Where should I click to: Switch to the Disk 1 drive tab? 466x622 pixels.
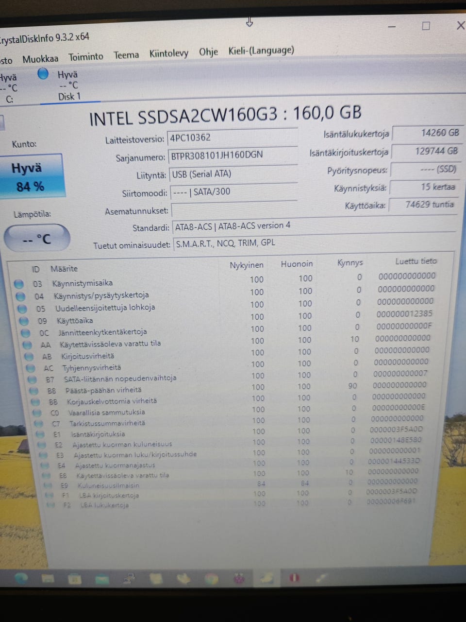[x=69, y=86]
